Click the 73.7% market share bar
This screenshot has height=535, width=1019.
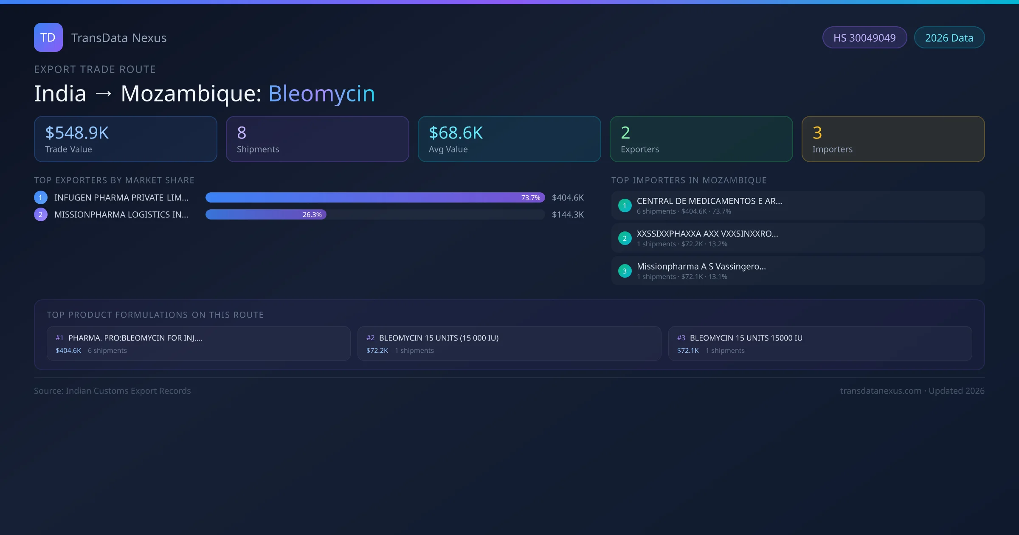coord(374,197)
